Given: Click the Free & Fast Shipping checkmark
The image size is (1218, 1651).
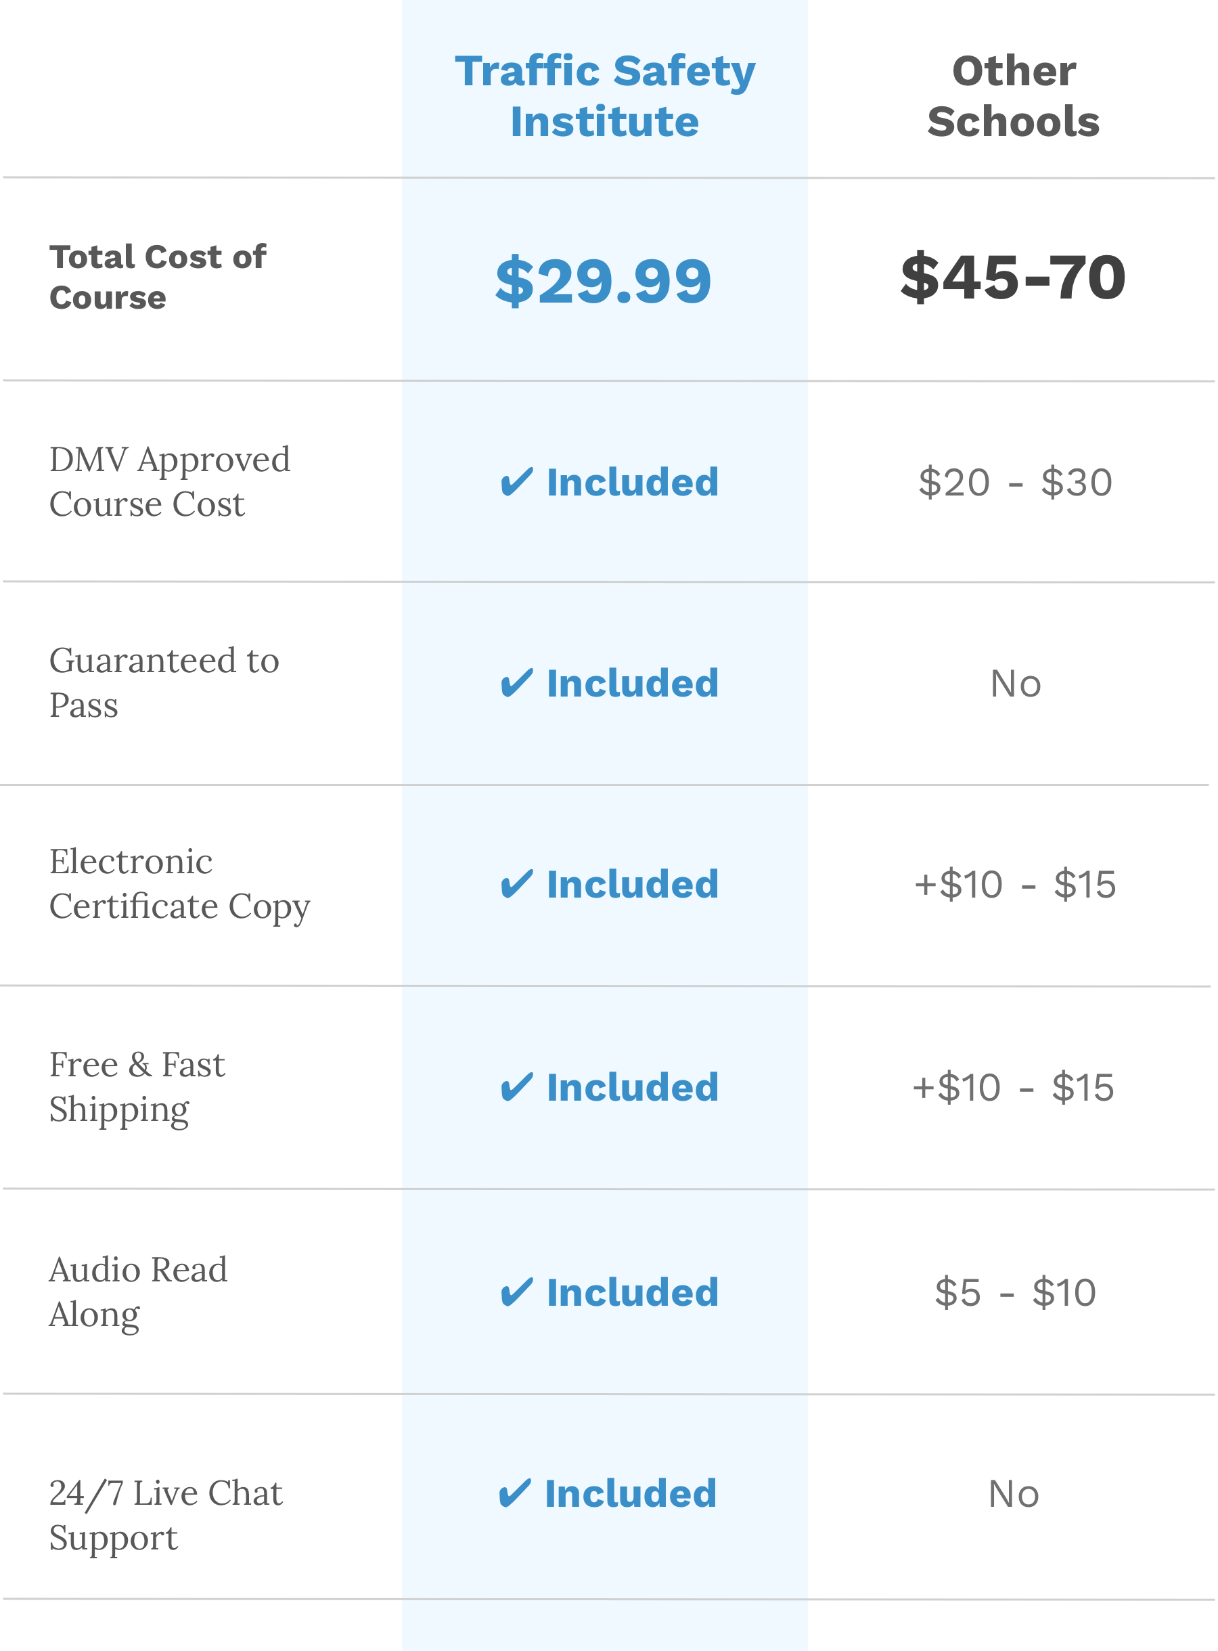Looking at the screenshot, I should point(517,1089).
